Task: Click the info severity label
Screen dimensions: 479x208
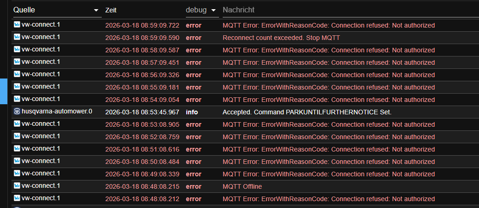Action: [192, 112]
